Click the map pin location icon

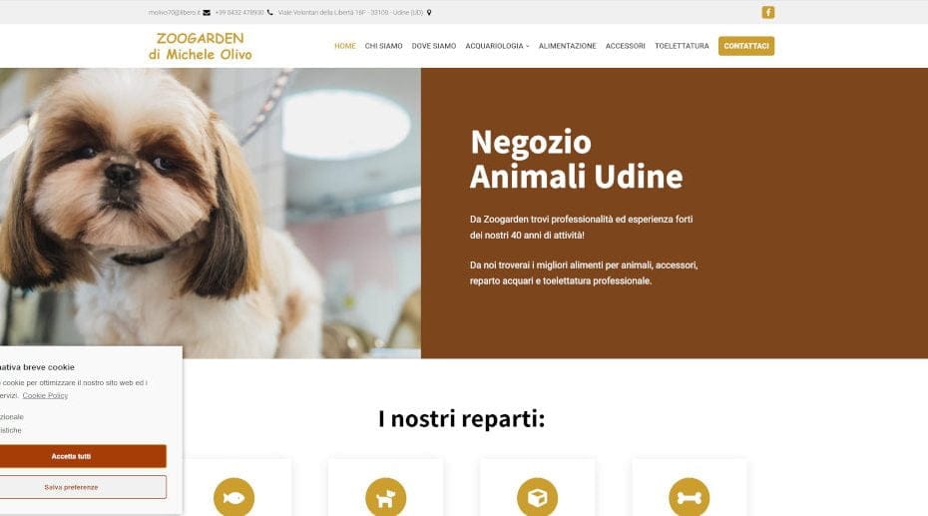[x=429, y=12]
